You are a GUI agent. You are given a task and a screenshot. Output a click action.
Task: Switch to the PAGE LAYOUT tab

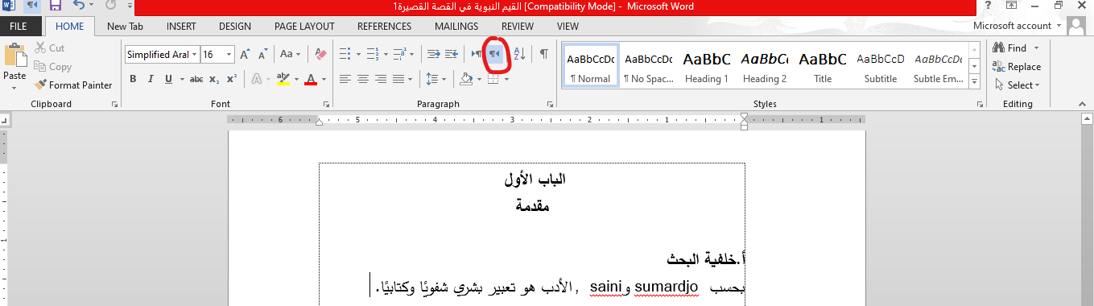click(x=304, y=26)
